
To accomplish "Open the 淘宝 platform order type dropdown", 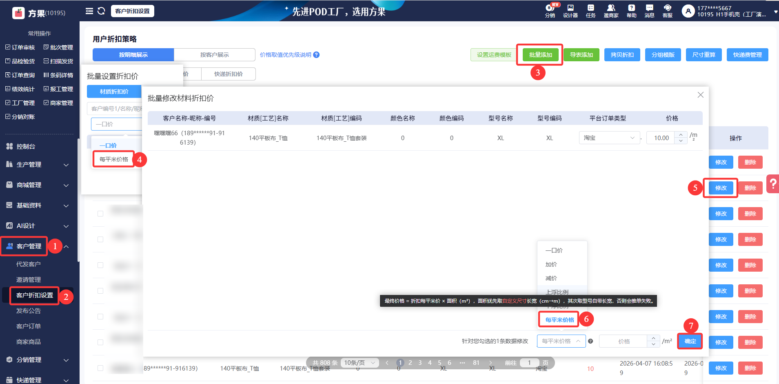I will pos(609,138).
